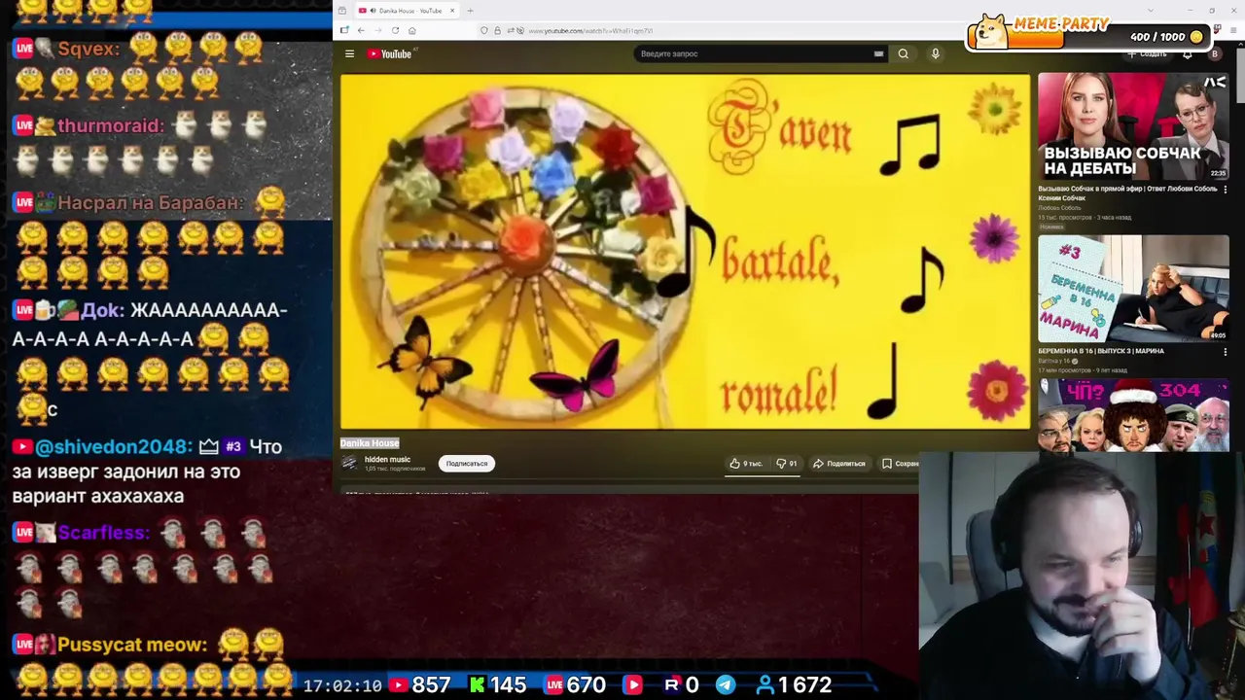Open YouTube notifications bell
The image size is (1245, 700).
[1187, 53]
